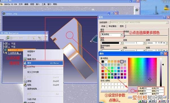Click the 确定 button in 颜色 dialog
The width and height of the screenshot is (170, 103).
[143, 101]
